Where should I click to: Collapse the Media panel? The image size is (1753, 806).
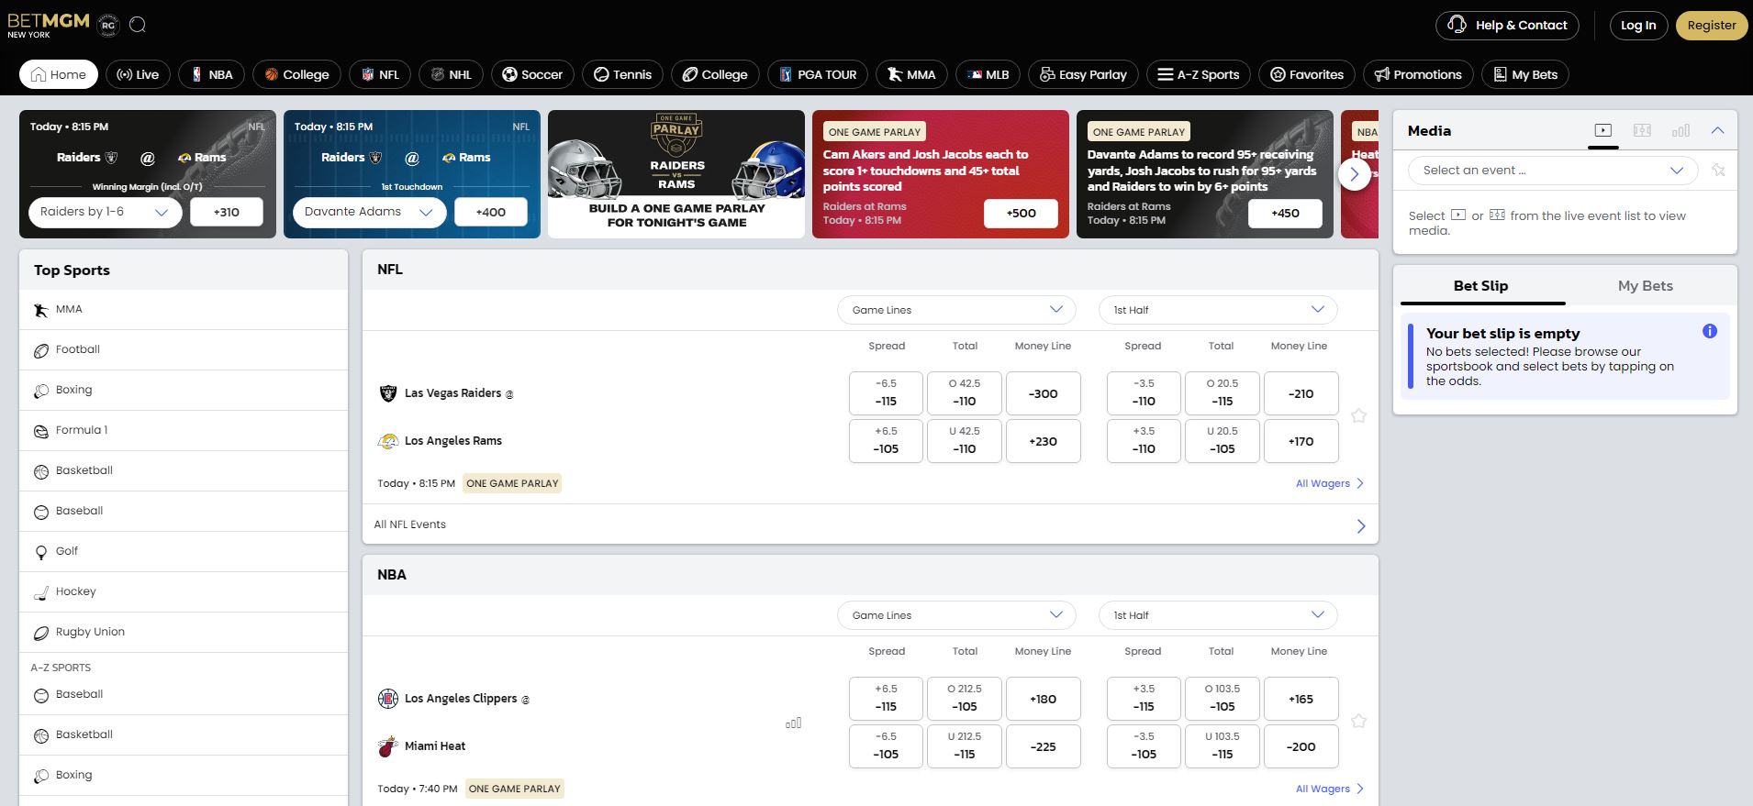1717,131
